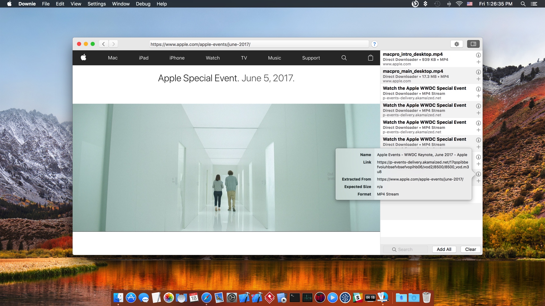
Task: Click the Time Machine menu bar icon
Action: (x=437, y=4)
